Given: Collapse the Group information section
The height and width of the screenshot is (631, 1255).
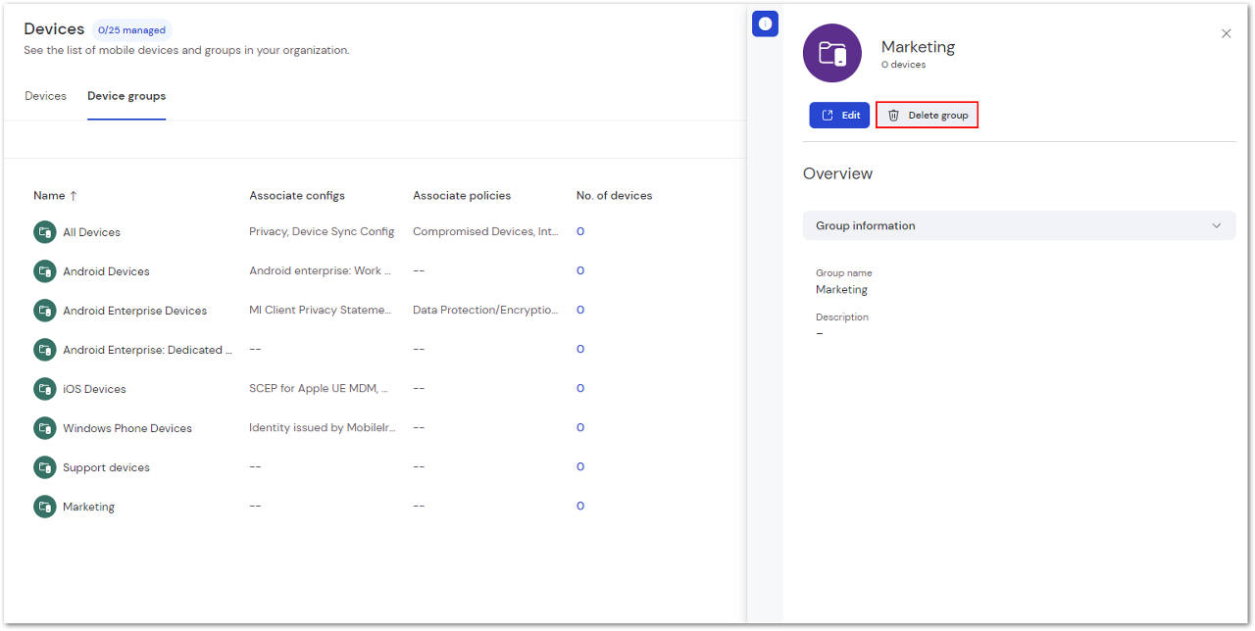Looking at the screenshot, I should tap(1216, 225).
